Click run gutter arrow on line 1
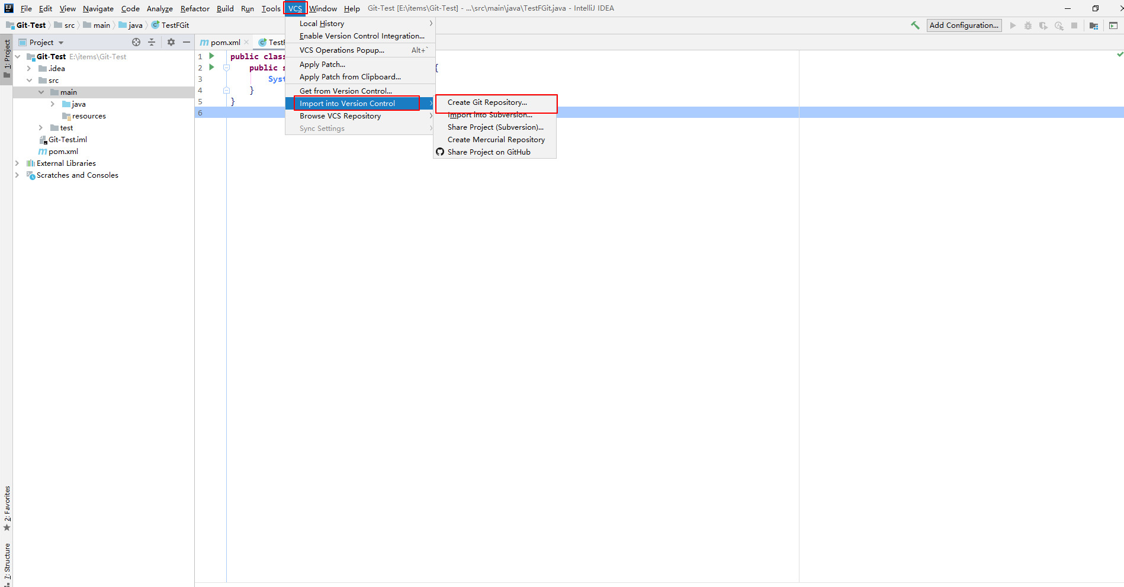Image resolution: width=1124 pixels, height=587 pixels. tap(212, 56)
